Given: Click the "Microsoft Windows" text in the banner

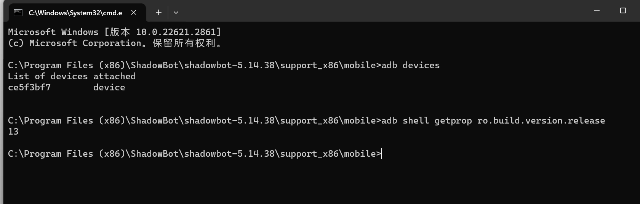Looking at the screenshot, I should point(53,32).
